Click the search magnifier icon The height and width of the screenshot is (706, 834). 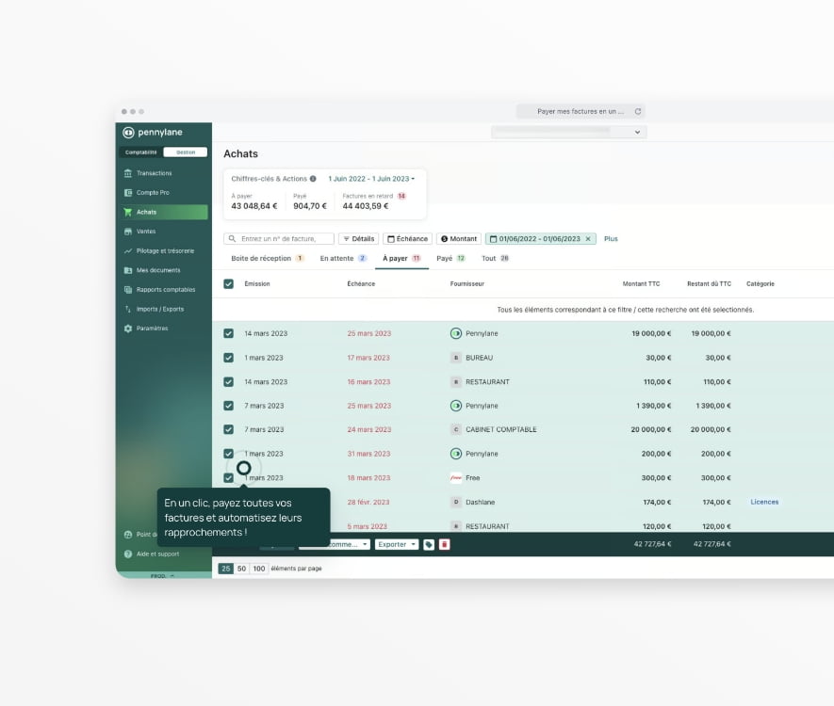tap(232, 239)
